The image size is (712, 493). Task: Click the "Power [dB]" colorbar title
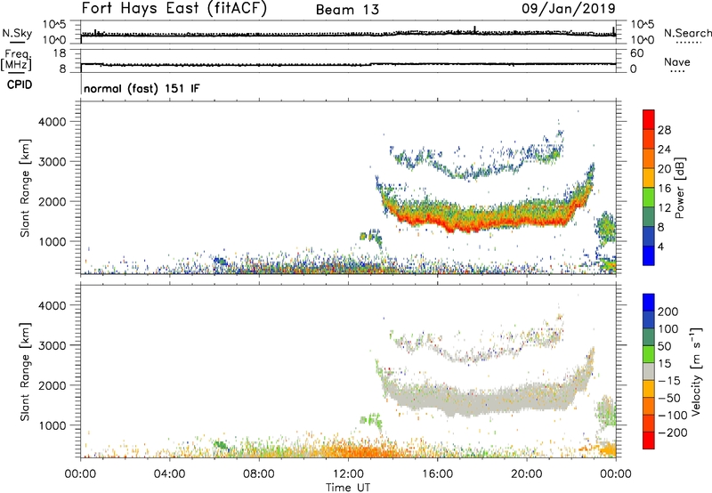(679, 188)
